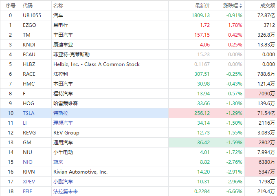This screenshot has width=277, height=196.
Task: Click the sort arrows beside 涨跌幅
Action: 240,6
